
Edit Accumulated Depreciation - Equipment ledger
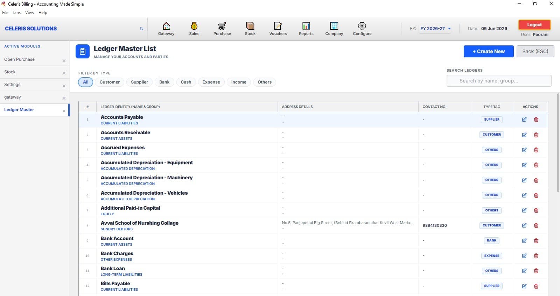524,165
